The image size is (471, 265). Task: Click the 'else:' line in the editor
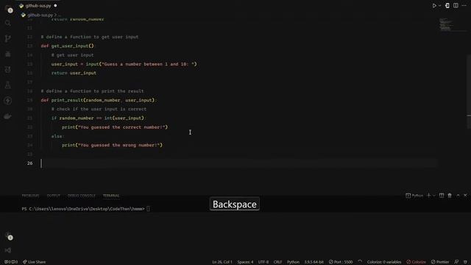[x=57, y=136]
